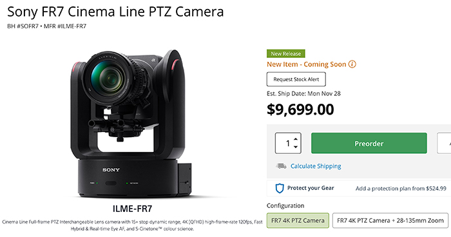Select FR7 4K PTZ Camera configuration
Screen dimensions: 451x237
point(298,221)
